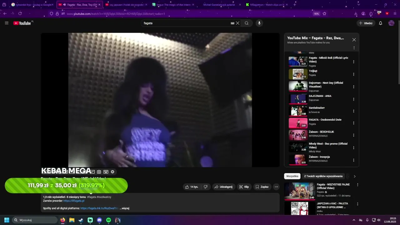Open the three-dot more actions button
This screenshot has height=225, width=400.
276,187
